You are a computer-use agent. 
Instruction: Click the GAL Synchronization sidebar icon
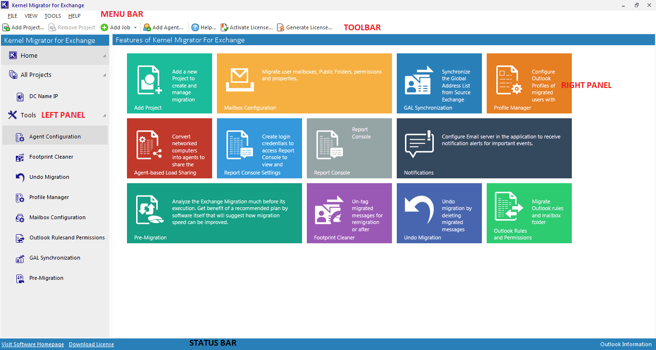click(20, 258)
